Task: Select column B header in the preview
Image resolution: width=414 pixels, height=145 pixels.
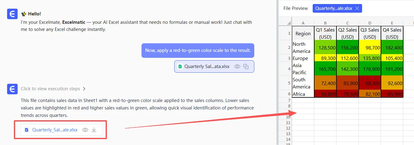Action: coord(325,23)
